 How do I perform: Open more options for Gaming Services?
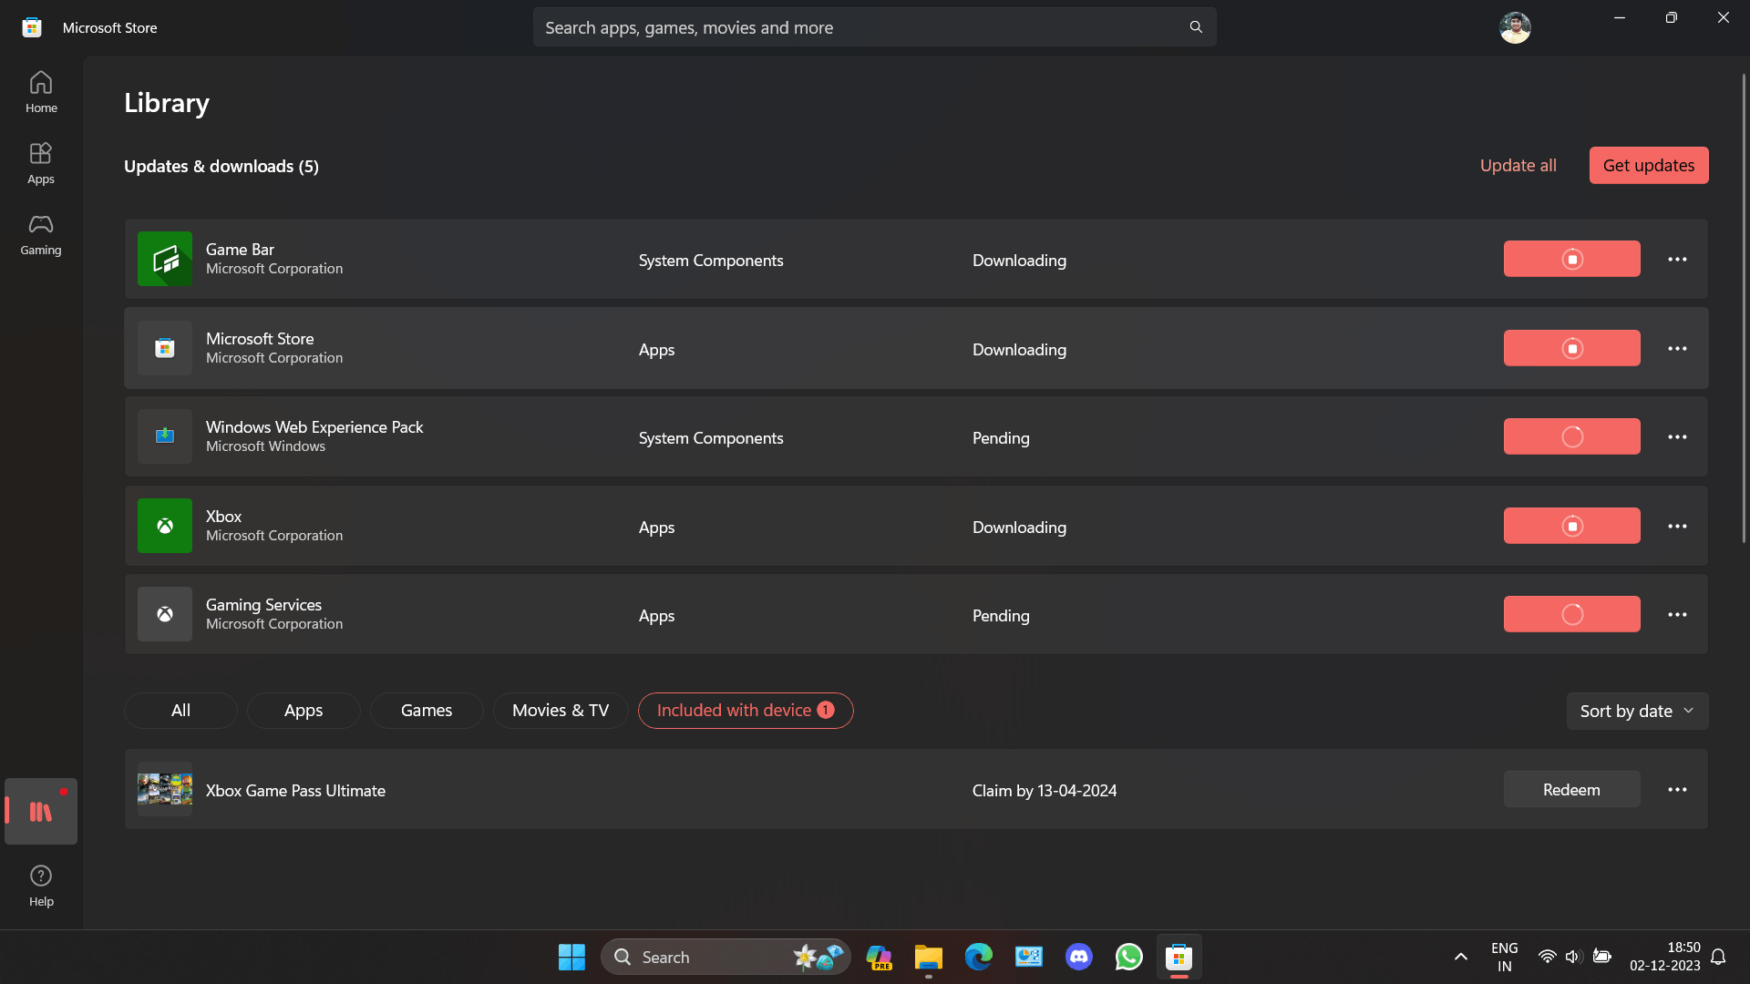pos(1677,615)
